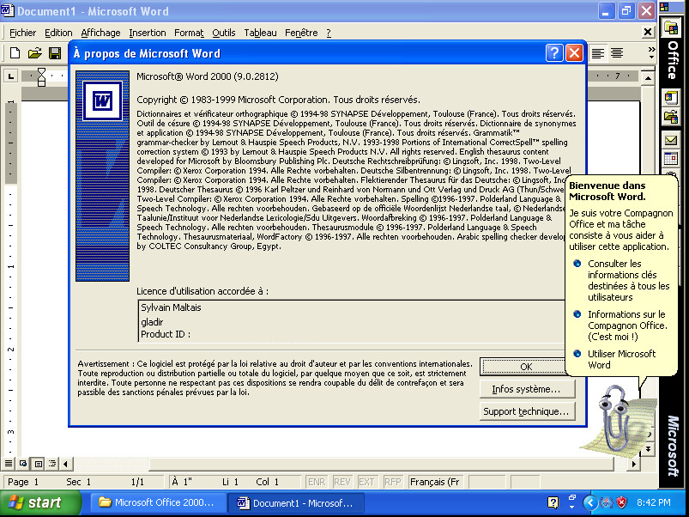Open the Affichage menu
The width and height of the screenshot is (689, 517).
100,33
